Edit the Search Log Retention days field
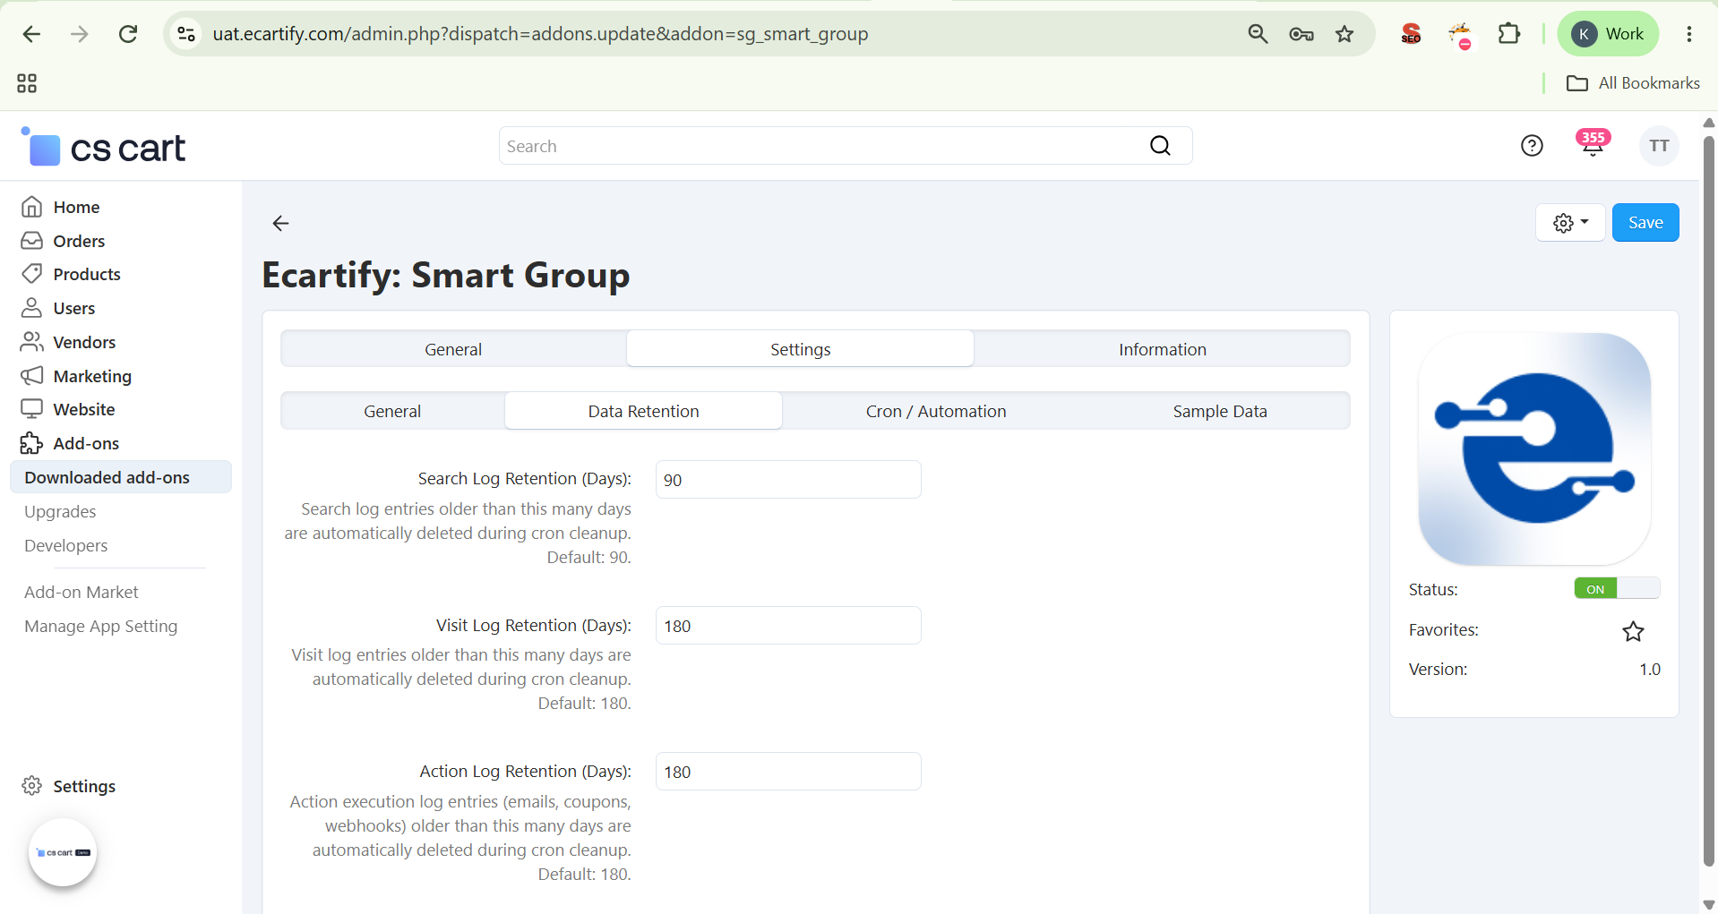 tap(788, 480)
